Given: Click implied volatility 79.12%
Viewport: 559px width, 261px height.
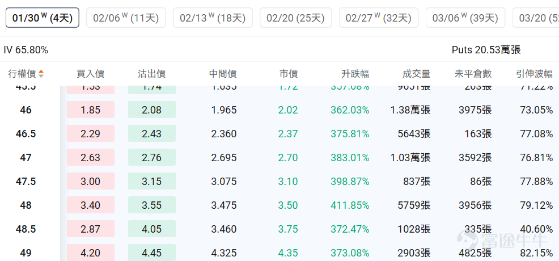Looking at the screenshot, I should point(536,205).
